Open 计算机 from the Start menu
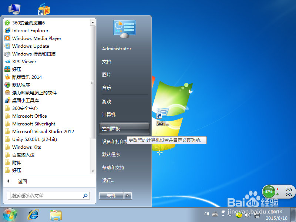This screenshot has height=222, width=296. click(x=109, y=115)
